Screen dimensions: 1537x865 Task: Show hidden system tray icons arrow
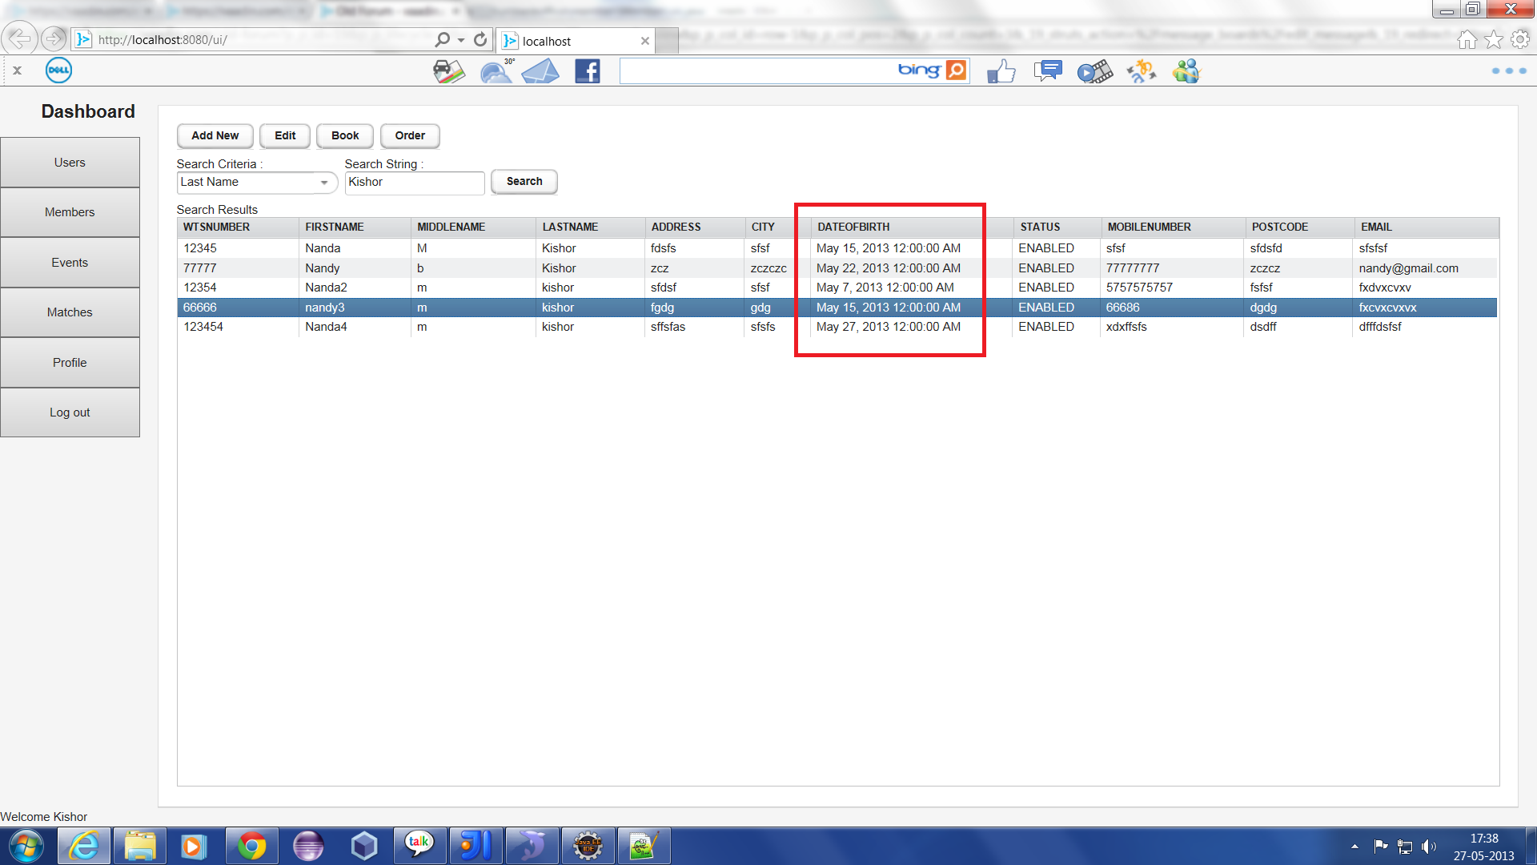pyautogui.click(x=1354, y=846)
